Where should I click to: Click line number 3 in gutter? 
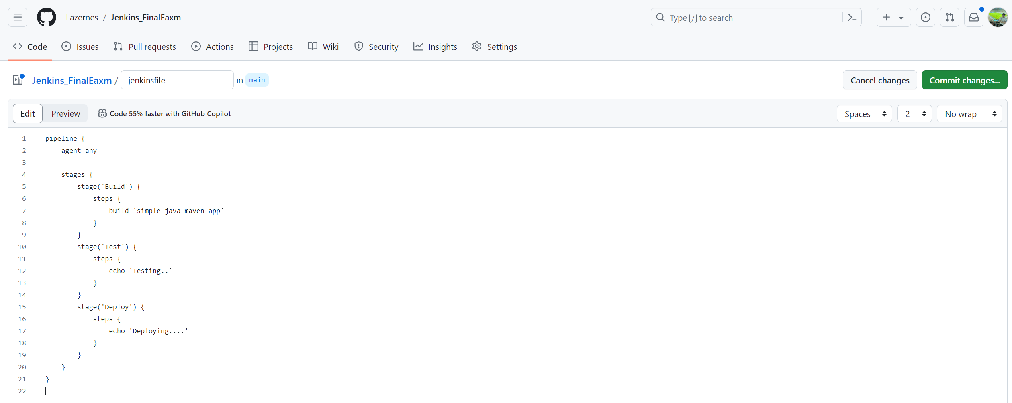click(24, 162)
